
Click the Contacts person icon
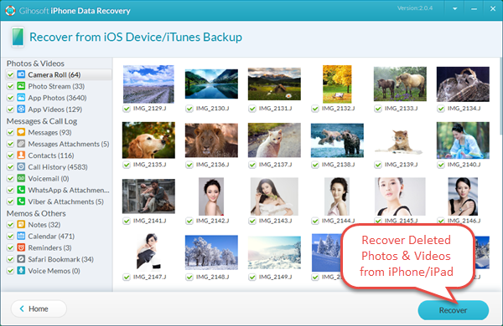[x=21, y=155]
